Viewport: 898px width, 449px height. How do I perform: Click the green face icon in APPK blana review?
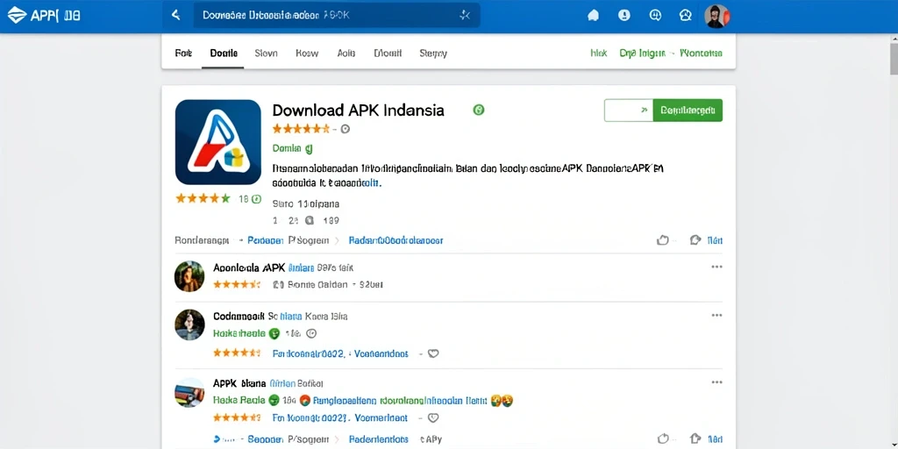[x=274, y=400]
